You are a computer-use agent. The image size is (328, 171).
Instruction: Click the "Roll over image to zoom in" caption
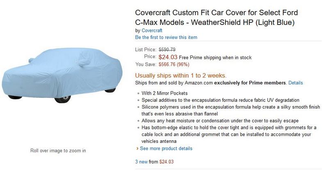click(58, 151)
